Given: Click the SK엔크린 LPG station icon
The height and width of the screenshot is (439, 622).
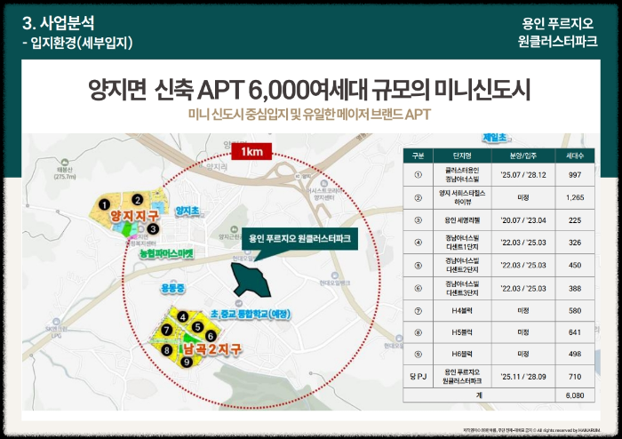Looking at the screenshot, I should (x=56, y=322).
